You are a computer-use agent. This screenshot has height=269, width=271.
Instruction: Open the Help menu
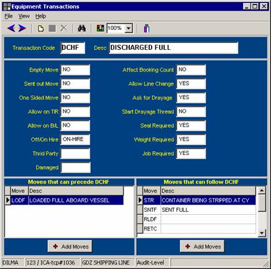[40, 16]
